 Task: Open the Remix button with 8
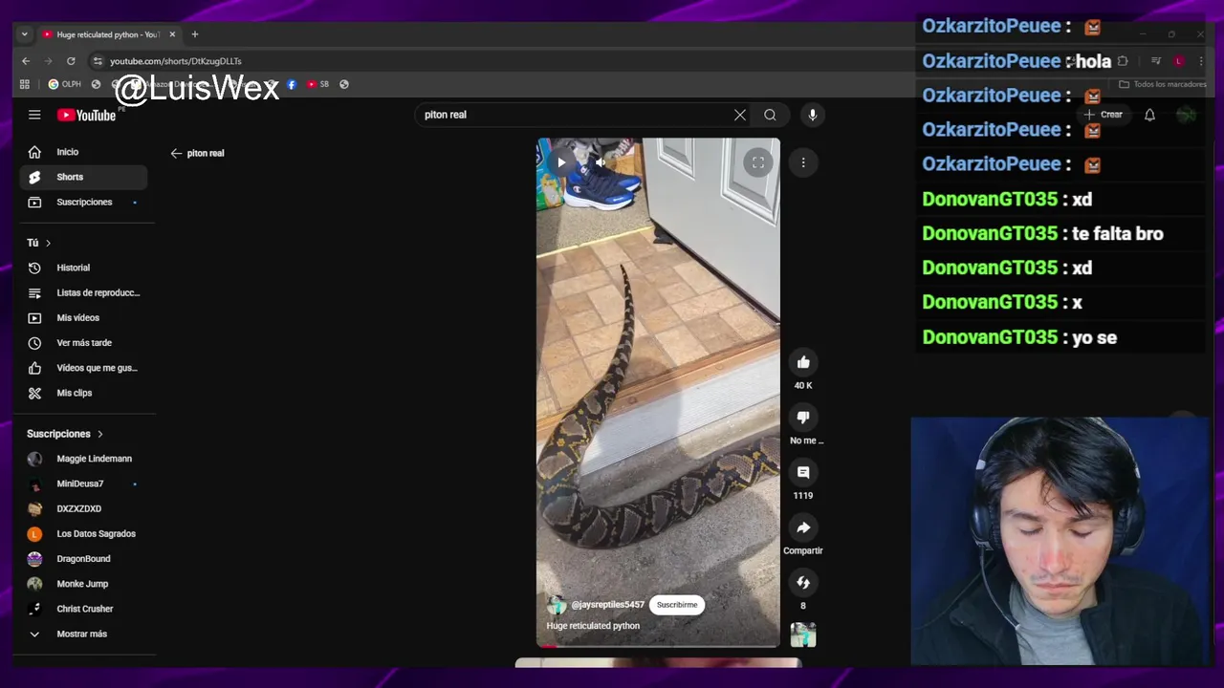(x=803, y=583)
